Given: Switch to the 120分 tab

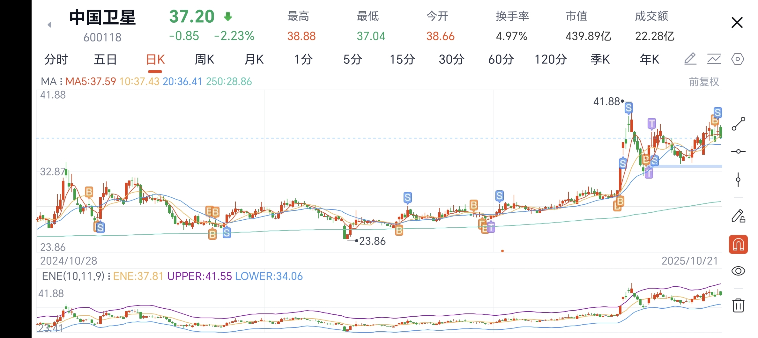Looking at the screenshot, I should click(550, 59).
